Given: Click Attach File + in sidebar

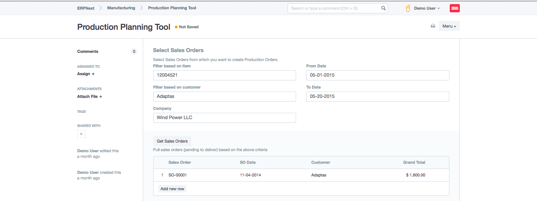Looking at the screenshot, I should coord(89,96).
